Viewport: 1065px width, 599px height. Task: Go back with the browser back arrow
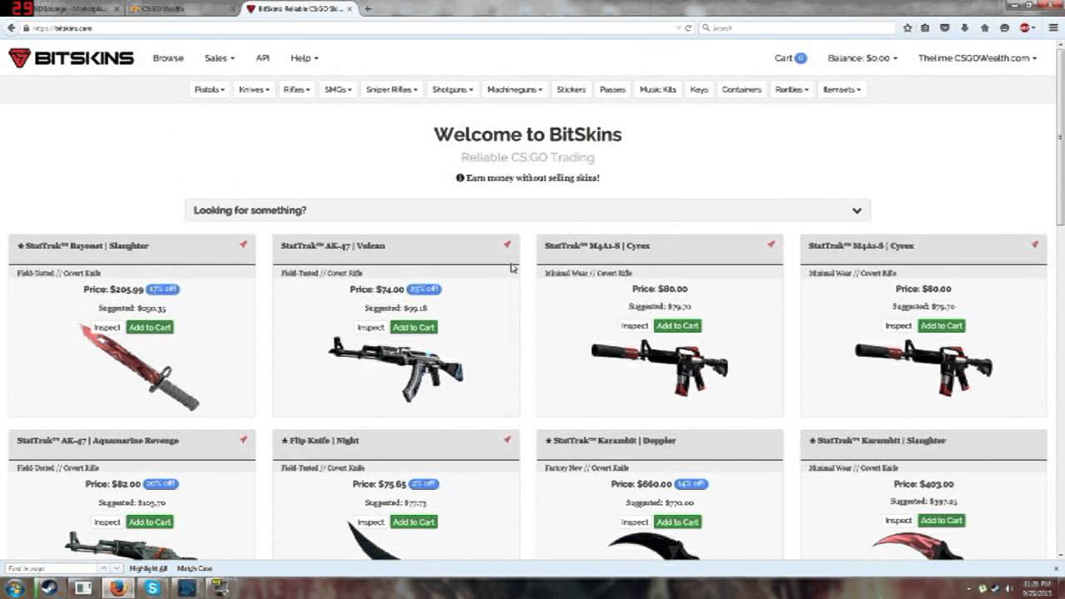pos(11,27)
